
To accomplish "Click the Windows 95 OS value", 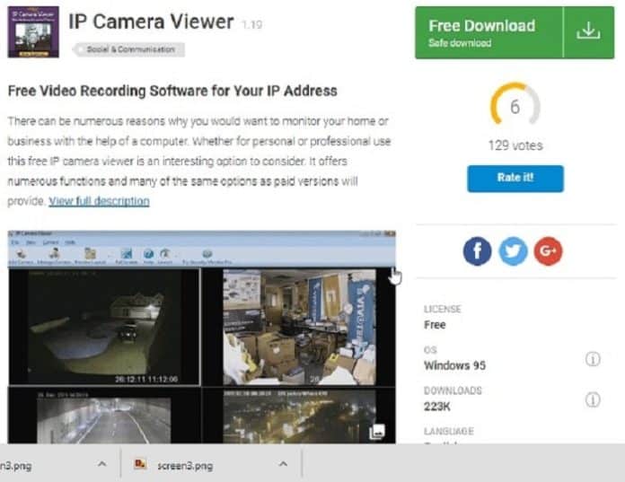I will click(454, 365).
